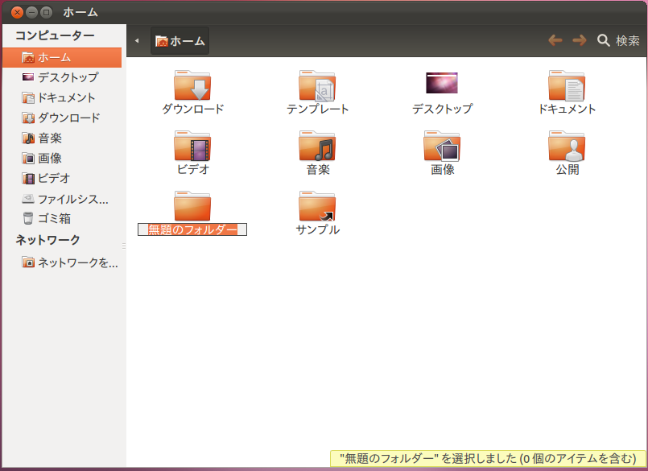The image size is (648, 471).
Task: Select ネットワークを... in the sidebar
Action: point(62,262)
